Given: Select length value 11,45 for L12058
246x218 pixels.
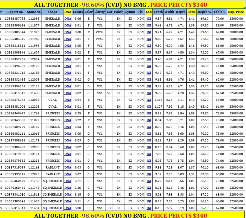Looking at the screenshot, I should (158, 100).
